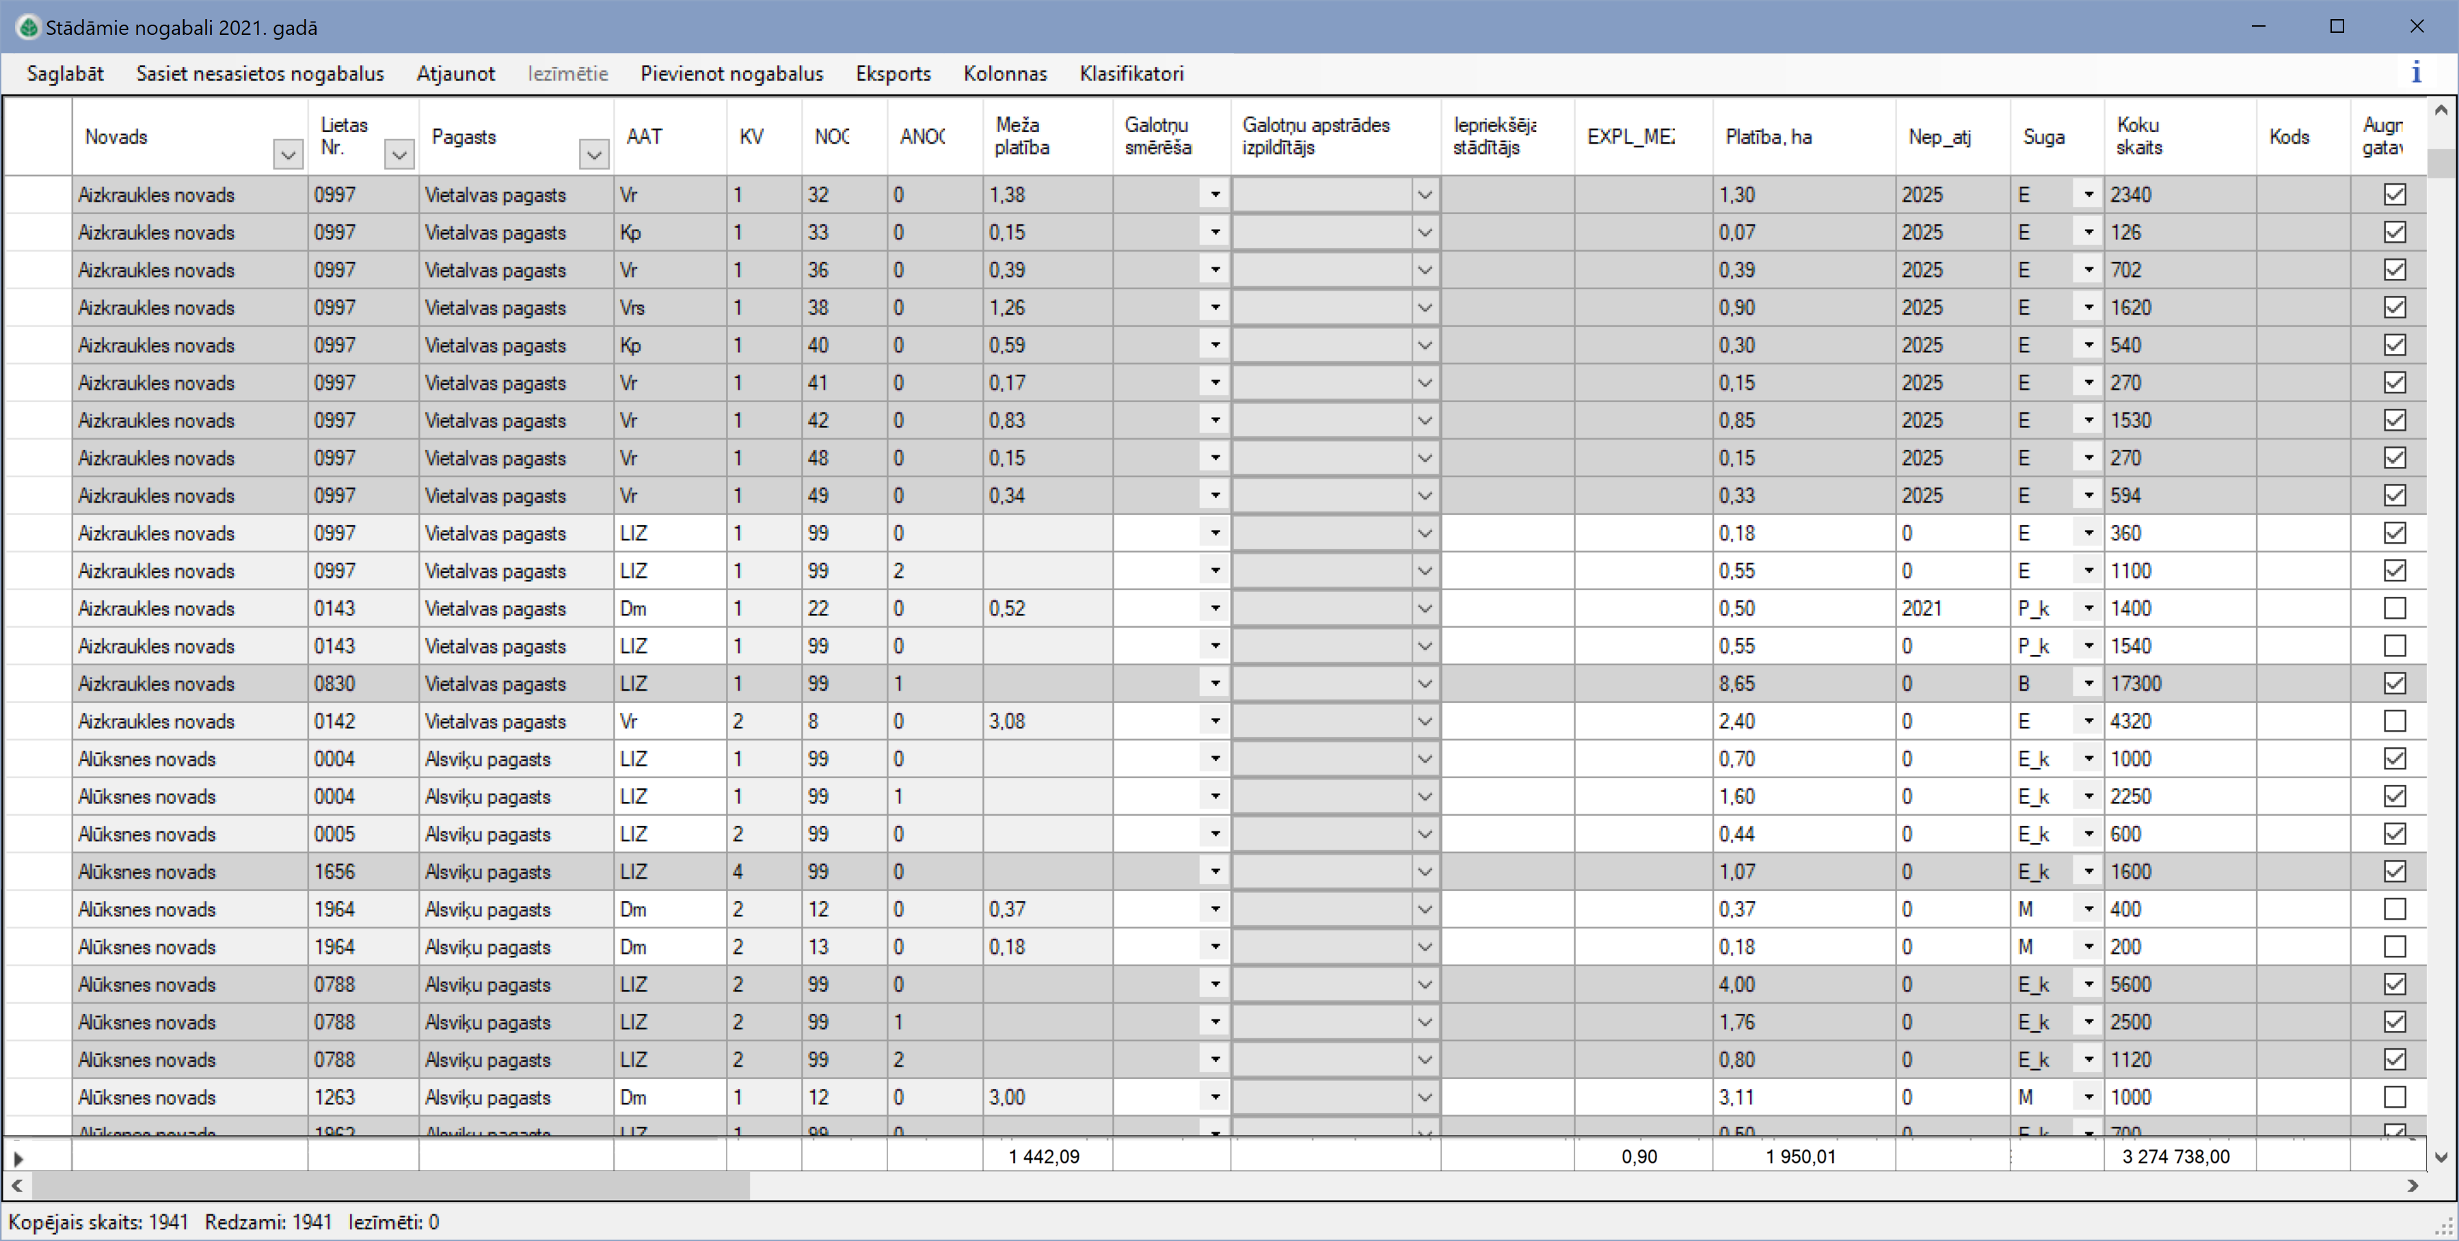Open the Pagasts column filter dropdown
Screen dimensions: 2459x1241
(594, 154)
